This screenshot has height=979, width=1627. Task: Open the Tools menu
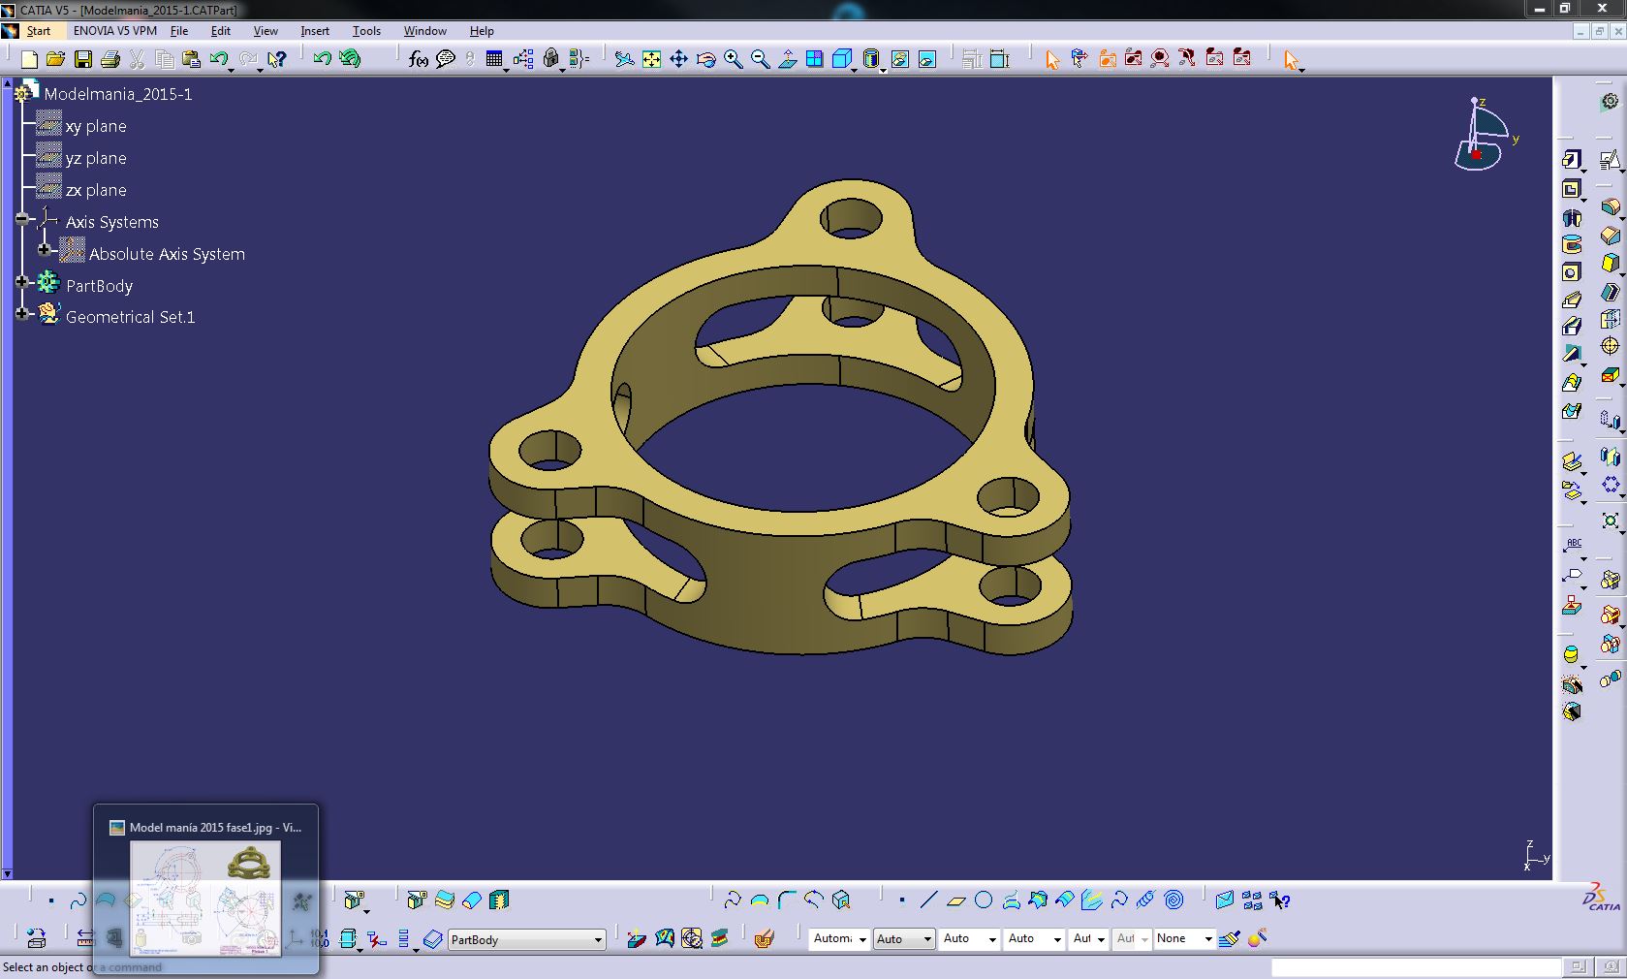pyautogui.click(x=366, y=31)
